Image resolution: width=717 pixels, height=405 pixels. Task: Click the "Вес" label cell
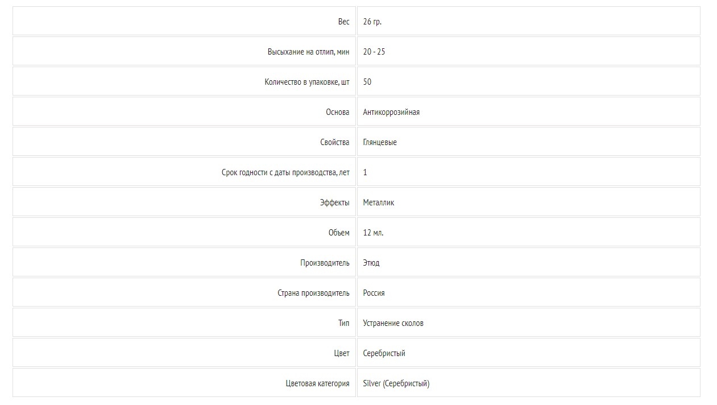(343, 22)
